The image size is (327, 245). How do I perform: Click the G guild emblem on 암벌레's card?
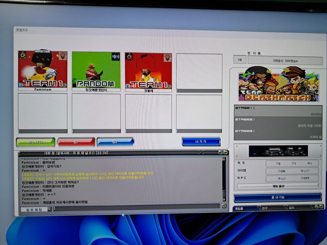click(x=129, y=56)
